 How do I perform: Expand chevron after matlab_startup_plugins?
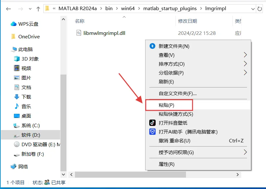pos(201,8)
